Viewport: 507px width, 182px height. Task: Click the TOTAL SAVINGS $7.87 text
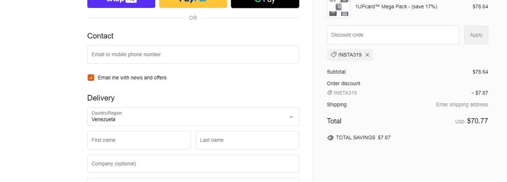click(x=363, y=138)
